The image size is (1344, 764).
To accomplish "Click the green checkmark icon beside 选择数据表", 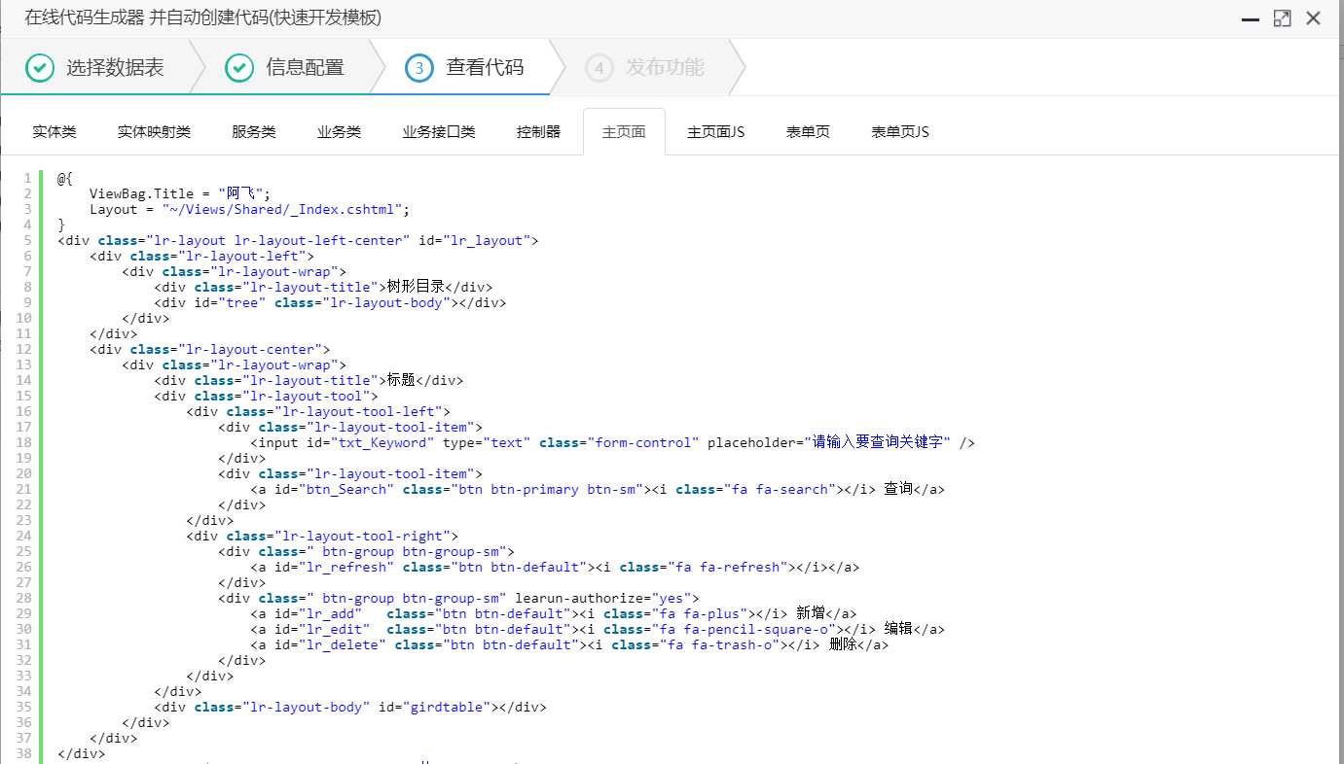I will [40, 68].
